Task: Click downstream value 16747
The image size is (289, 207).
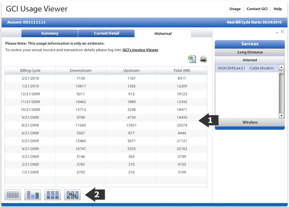Action: coord(80,149)
